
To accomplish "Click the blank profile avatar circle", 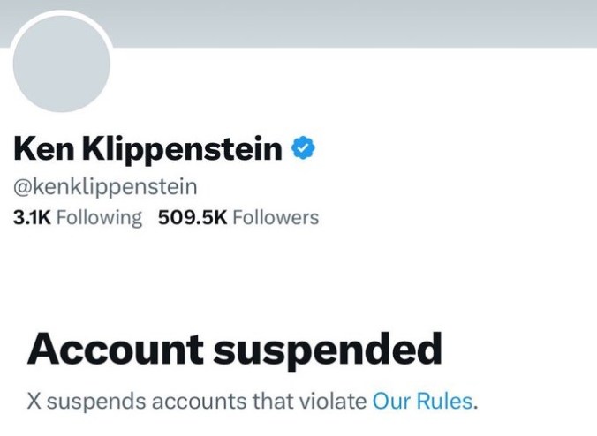I will [x=61, y=64].
